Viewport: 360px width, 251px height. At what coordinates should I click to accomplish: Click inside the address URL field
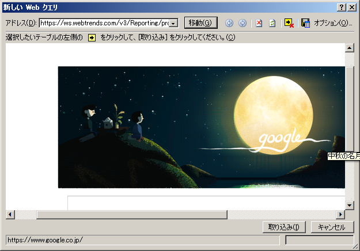click(104, 23)
